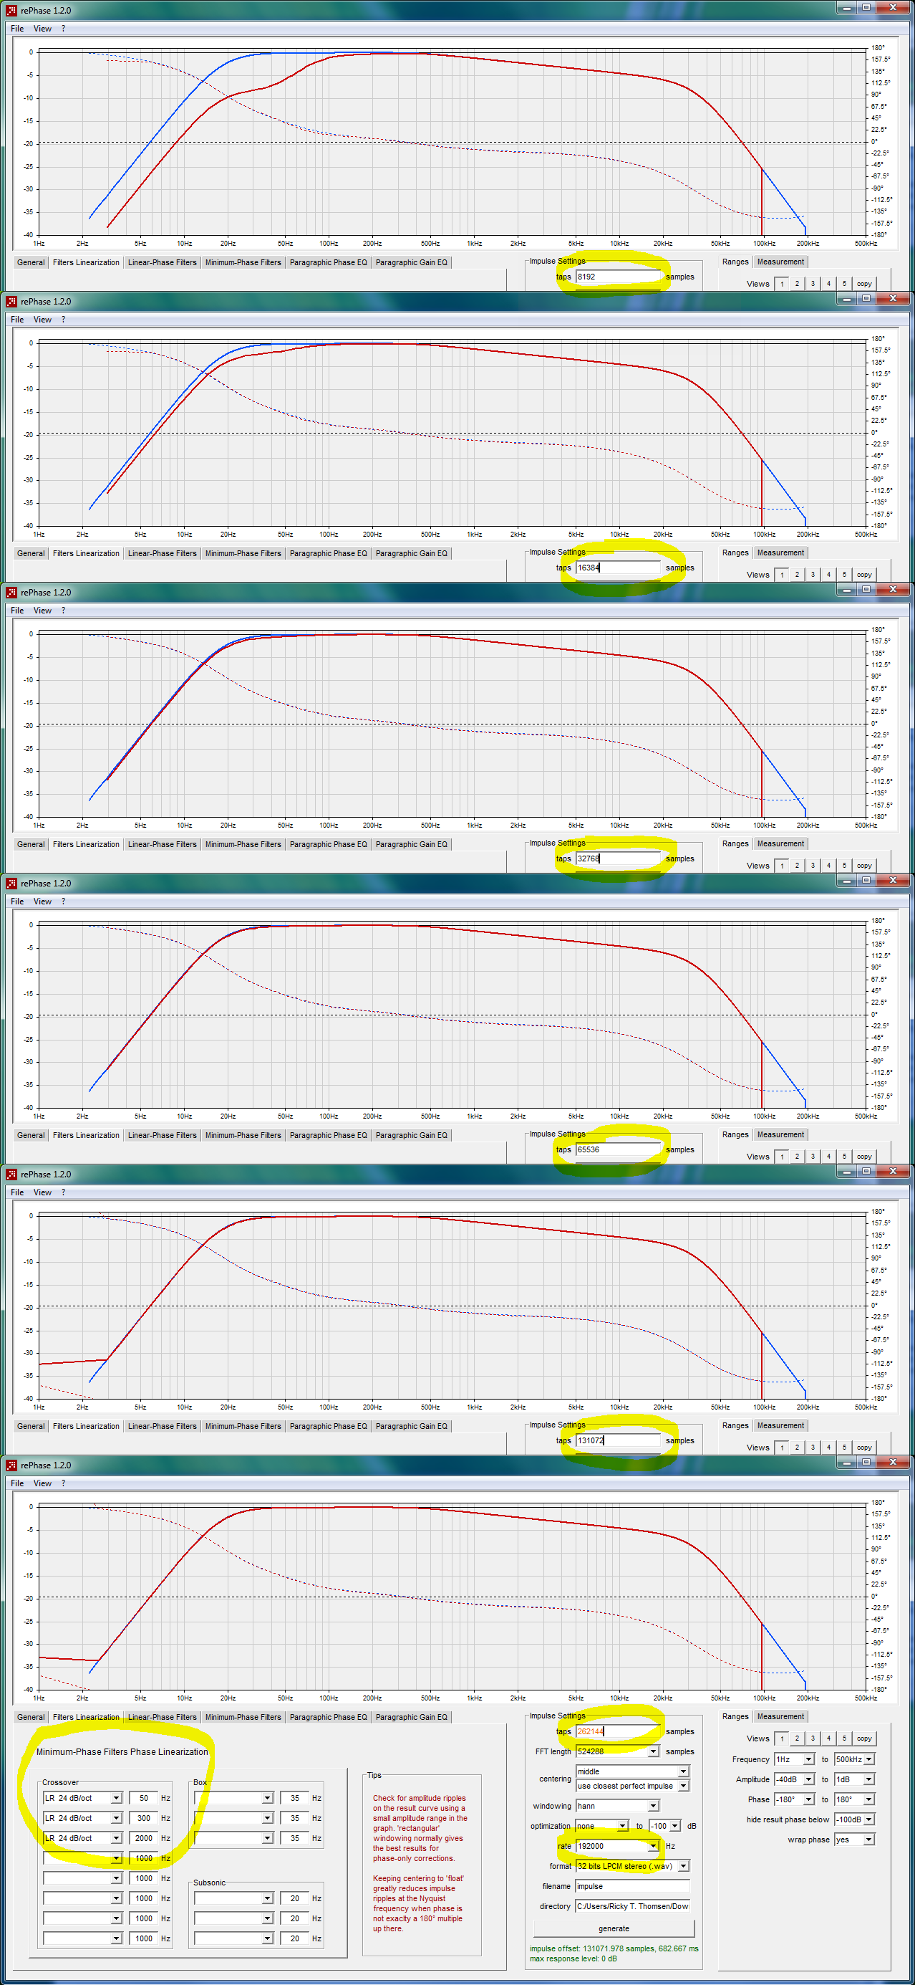Select view 5 toggle in bottom window Ranges
This screenshot has height=1985, width=915.
pyautogui.click(x=844, y=1738)
